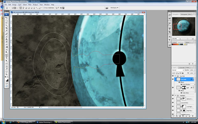This screenshot has width=198, height=124.
Task: Collapse effects on the key hole layer
Action: [193, 79]
